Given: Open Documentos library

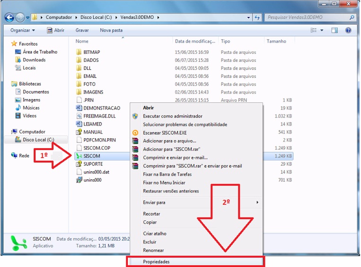Looking at the screenshot, I should (36, 92).
